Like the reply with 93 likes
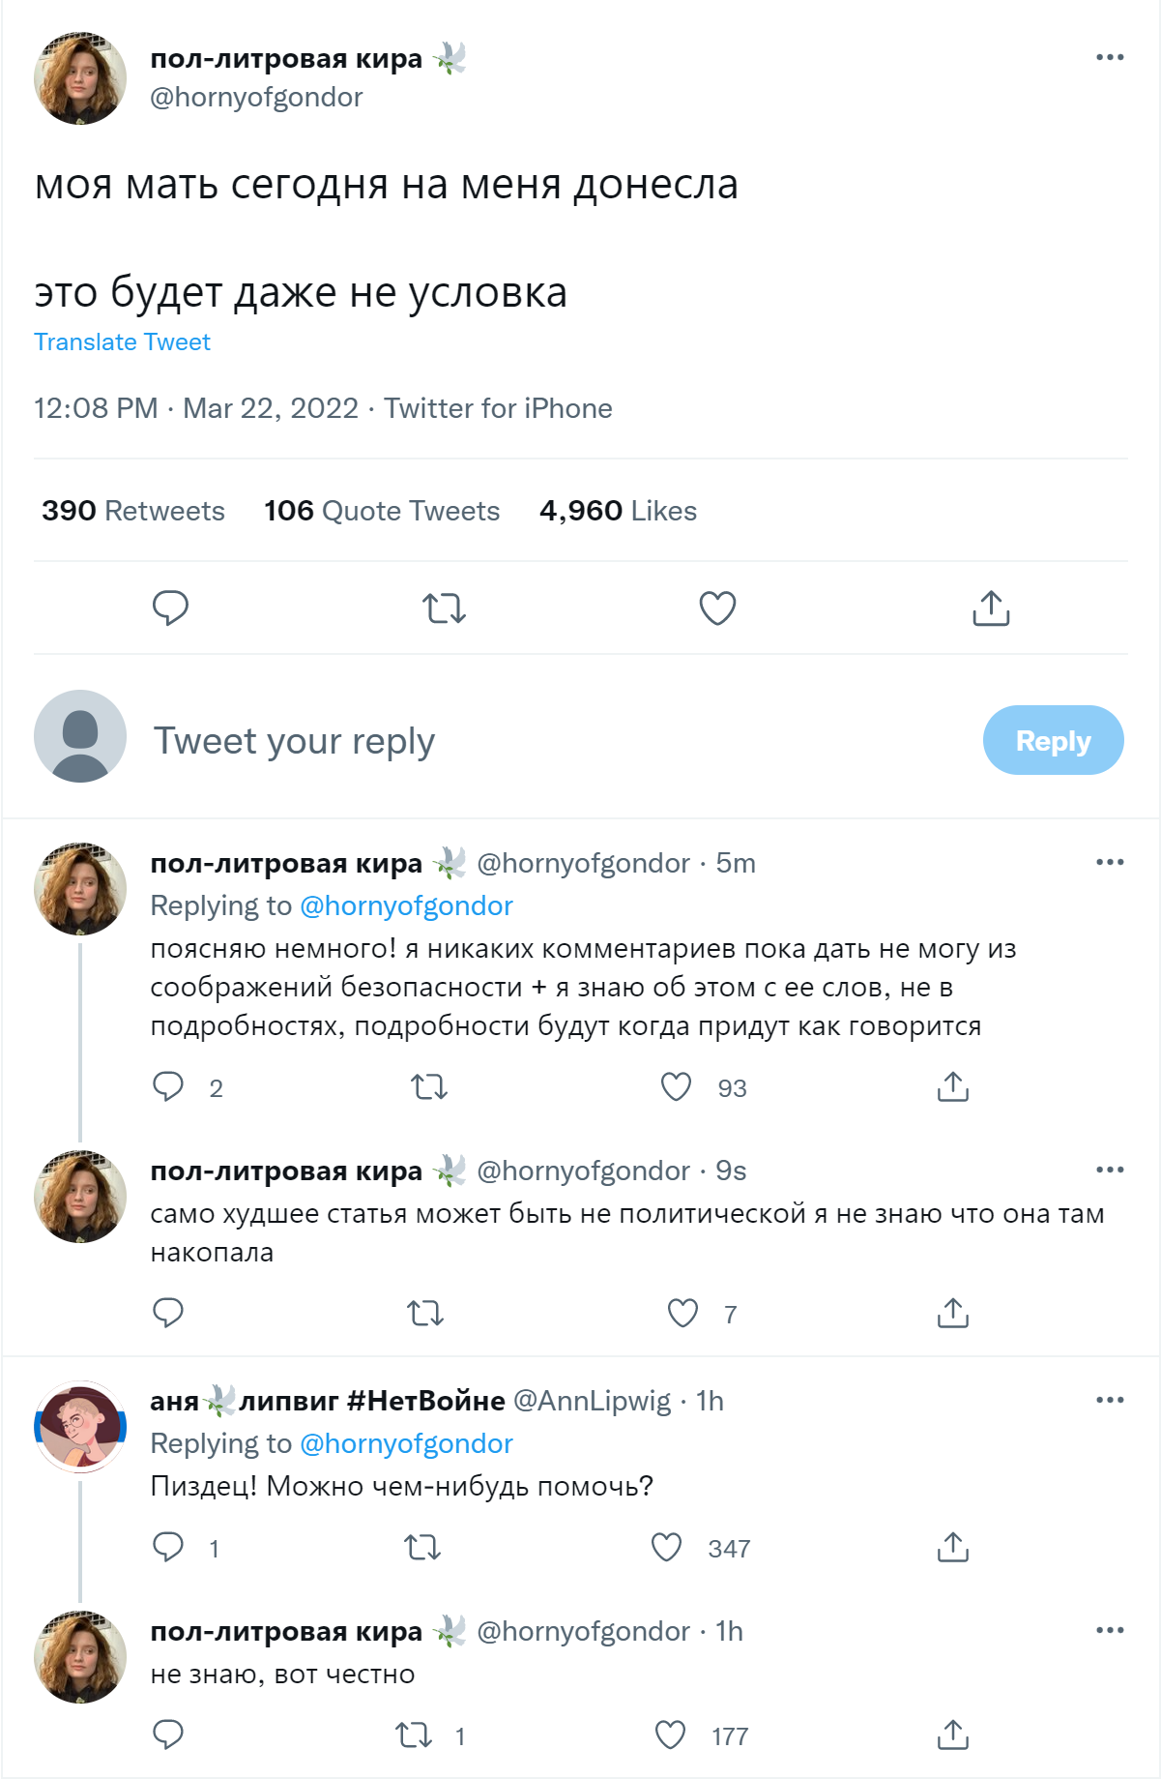This screenshot has width=1161, height=1779. (676, 1087)
